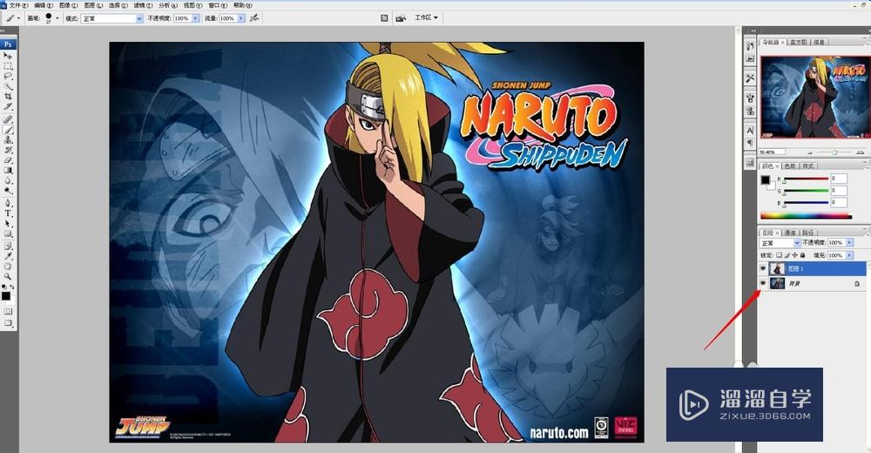Image resolution: width=871 pixels, height=453 pixels.
Task: Click the R red color slider
Action: pos(806,179)
